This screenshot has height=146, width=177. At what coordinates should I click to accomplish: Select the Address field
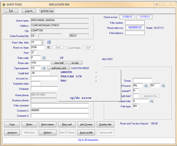coord(60,26)
